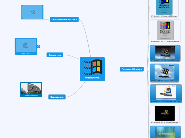This screenshot has width=185, height=138.
Task: Open the Windows 2000 Professional splash image
Action: coord(166,92)
